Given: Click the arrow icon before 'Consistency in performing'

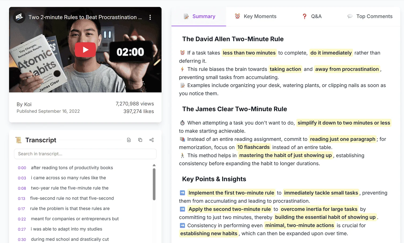Looking at the screenshot, I should (x=182, y=225).
